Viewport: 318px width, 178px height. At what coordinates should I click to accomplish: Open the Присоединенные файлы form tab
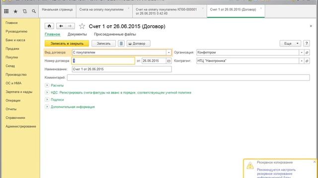tap(115, 34)
